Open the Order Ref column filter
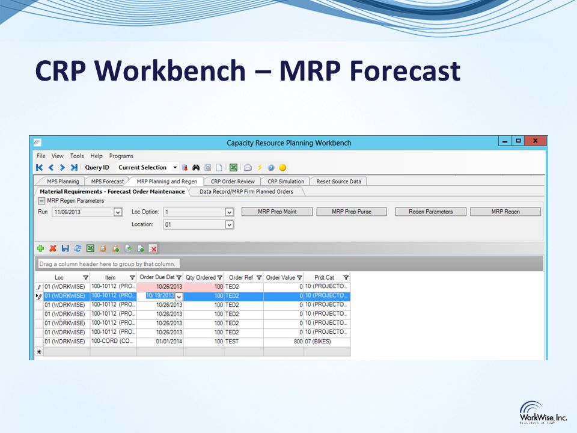Screen dimensions: 577x433 pos(259,278)
